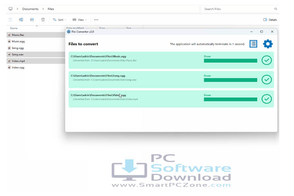The height and width of the screenshot is (196, 294).
Task: Click checkmark icon for Song.ogg conversion
Action: tap(267, 80)
